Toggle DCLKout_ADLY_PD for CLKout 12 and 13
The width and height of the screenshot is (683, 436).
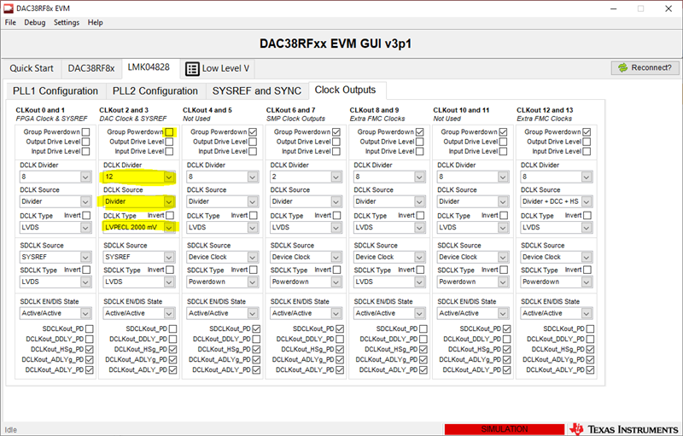[590, 369]
